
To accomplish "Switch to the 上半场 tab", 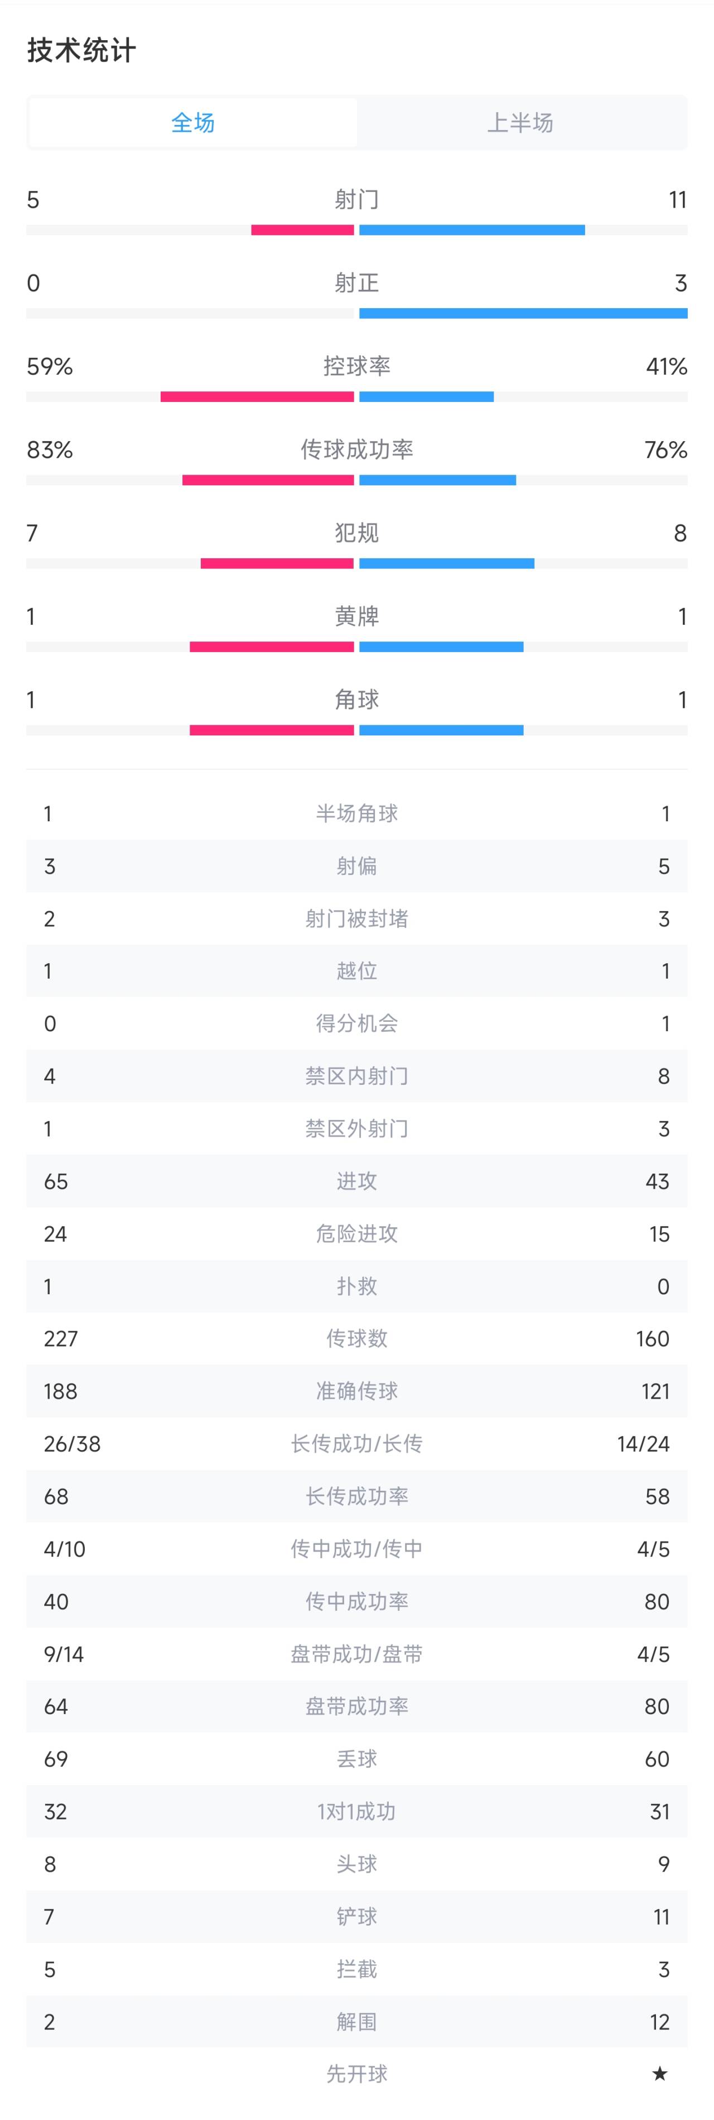I will click(520, 123).
